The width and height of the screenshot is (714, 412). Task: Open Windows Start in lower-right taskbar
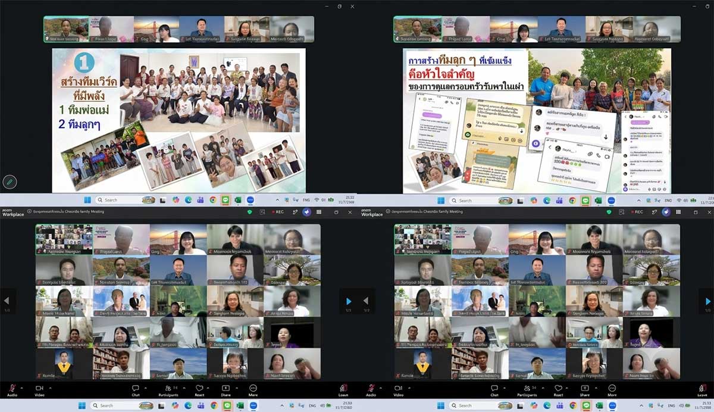click(x=441, y=406)
